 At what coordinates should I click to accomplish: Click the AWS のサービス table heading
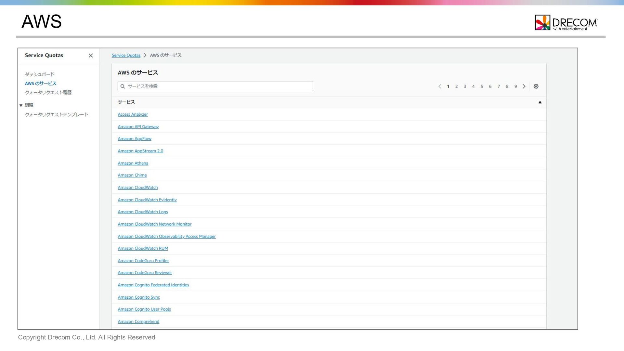(138, 73)
